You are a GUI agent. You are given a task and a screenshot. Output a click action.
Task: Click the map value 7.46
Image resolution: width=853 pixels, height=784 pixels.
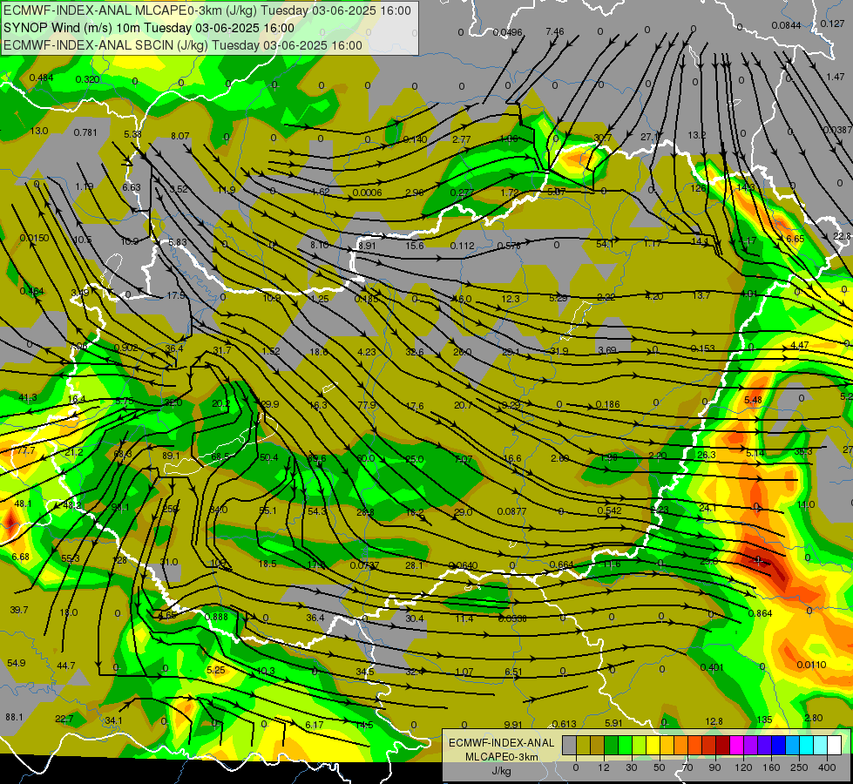[x=555, y=31]
